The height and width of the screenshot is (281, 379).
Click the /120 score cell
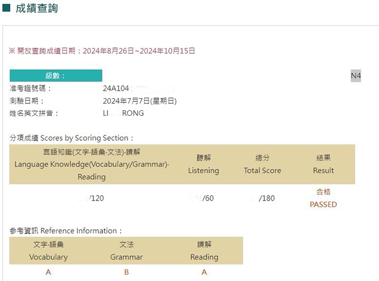coord(96,198)
